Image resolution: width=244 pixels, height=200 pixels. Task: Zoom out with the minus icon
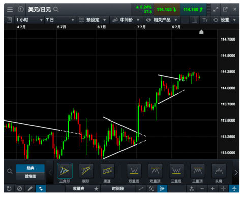(202, 189)
